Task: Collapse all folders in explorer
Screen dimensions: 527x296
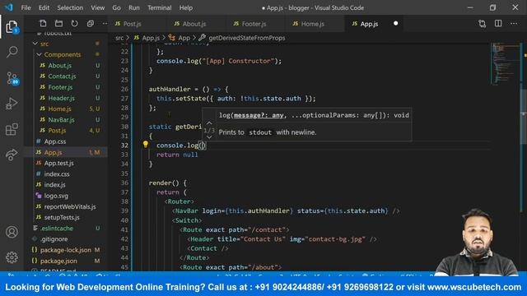Action: tap(91, 24)
